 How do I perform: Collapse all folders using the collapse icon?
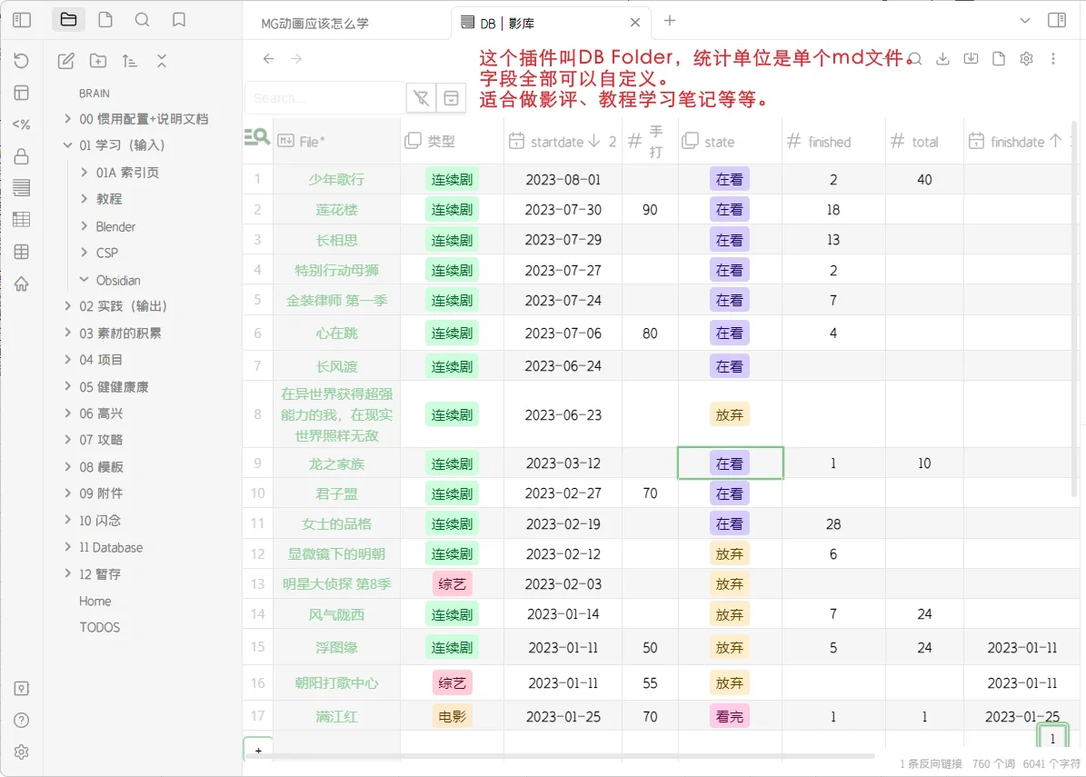point(162,61)
